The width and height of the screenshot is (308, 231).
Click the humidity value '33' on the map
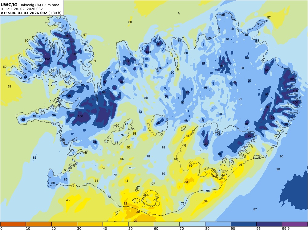(x=186, y=182)
